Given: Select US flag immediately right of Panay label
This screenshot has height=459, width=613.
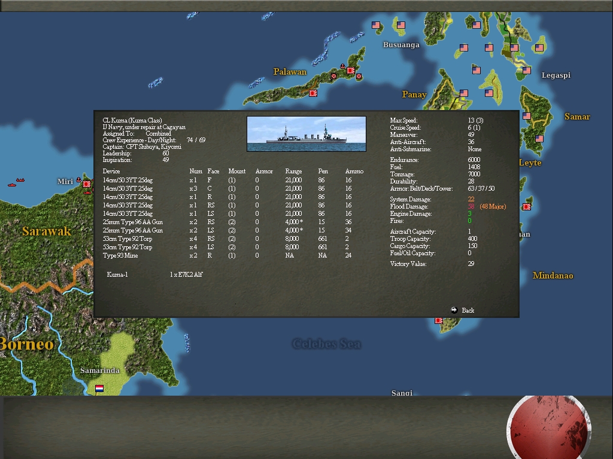Looking at the screenshot, I should coord(464,93).
